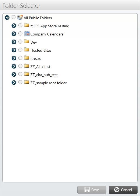Expand the ZZ_sample root folder node
140x196 pixels.
pyautogui.click(x=14, y=83)
